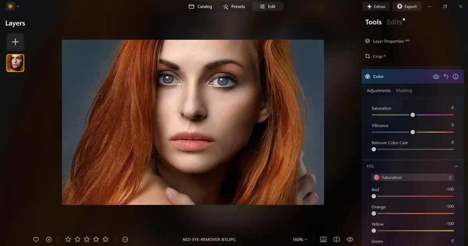468x246 pixels.
Task: Mark the photo as favorite
Action: tap(36, 239)
